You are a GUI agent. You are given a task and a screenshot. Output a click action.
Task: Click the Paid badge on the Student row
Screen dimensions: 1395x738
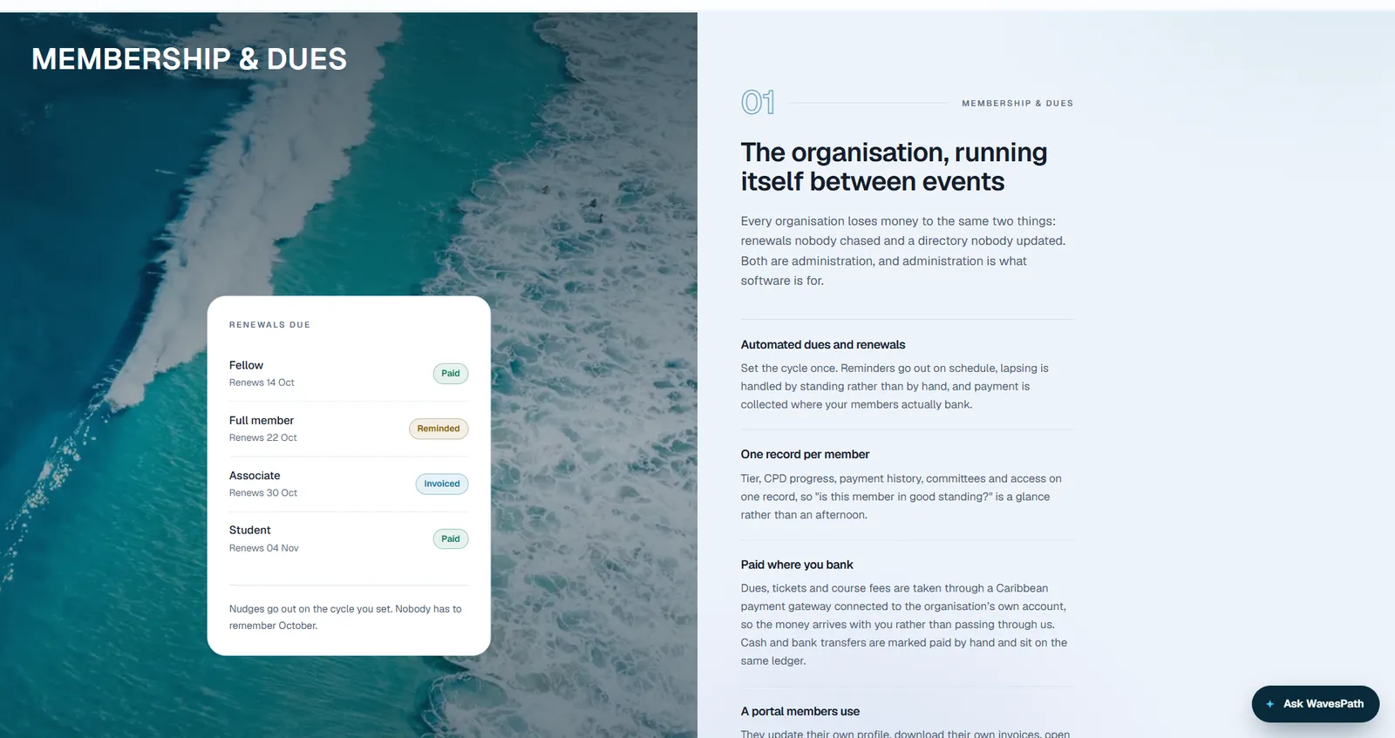451,538
